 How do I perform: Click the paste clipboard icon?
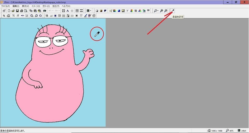(35, 11)
